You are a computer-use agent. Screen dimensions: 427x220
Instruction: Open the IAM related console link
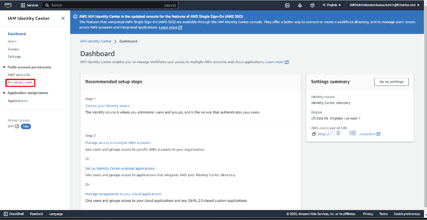click(x=13, y=126)
